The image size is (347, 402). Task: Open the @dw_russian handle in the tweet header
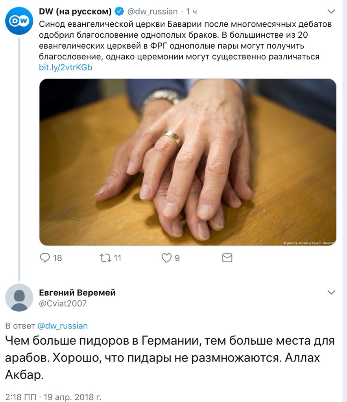tap(153, 11)
